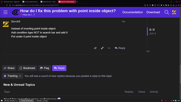The image size is (181, 102).
Task: Reload the current page
Action: 7,5
